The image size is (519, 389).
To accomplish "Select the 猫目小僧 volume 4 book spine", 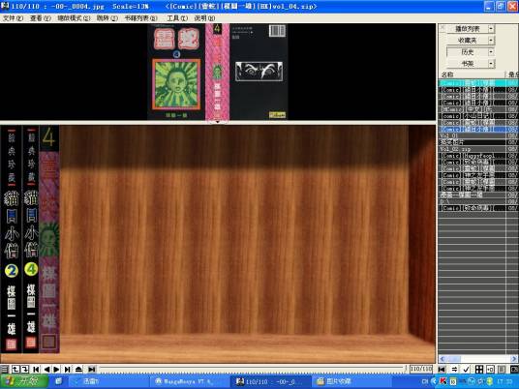I will point(30,239).
